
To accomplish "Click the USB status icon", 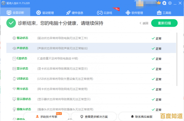I will [14, 79].
